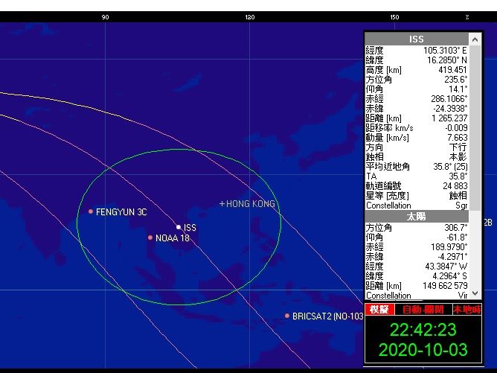Screen dimensions: 497x373
Task: Click the Sun 距離 distance row
Action: pos(417,285)
